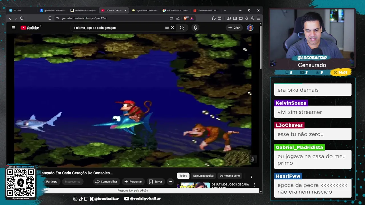Click the Salvar save button

click(x=155, y=182)
